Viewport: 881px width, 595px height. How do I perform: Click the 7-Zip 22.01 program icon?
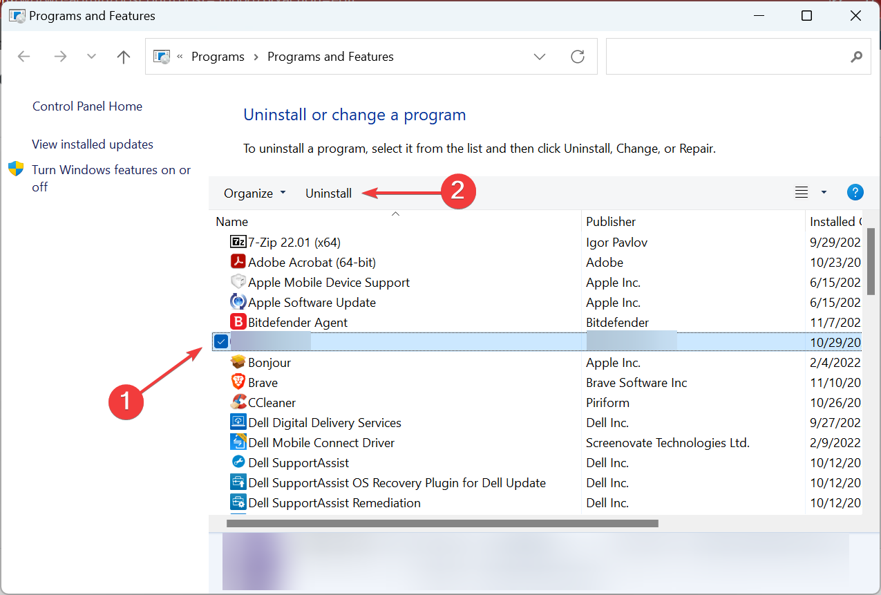tap(238, 242)
